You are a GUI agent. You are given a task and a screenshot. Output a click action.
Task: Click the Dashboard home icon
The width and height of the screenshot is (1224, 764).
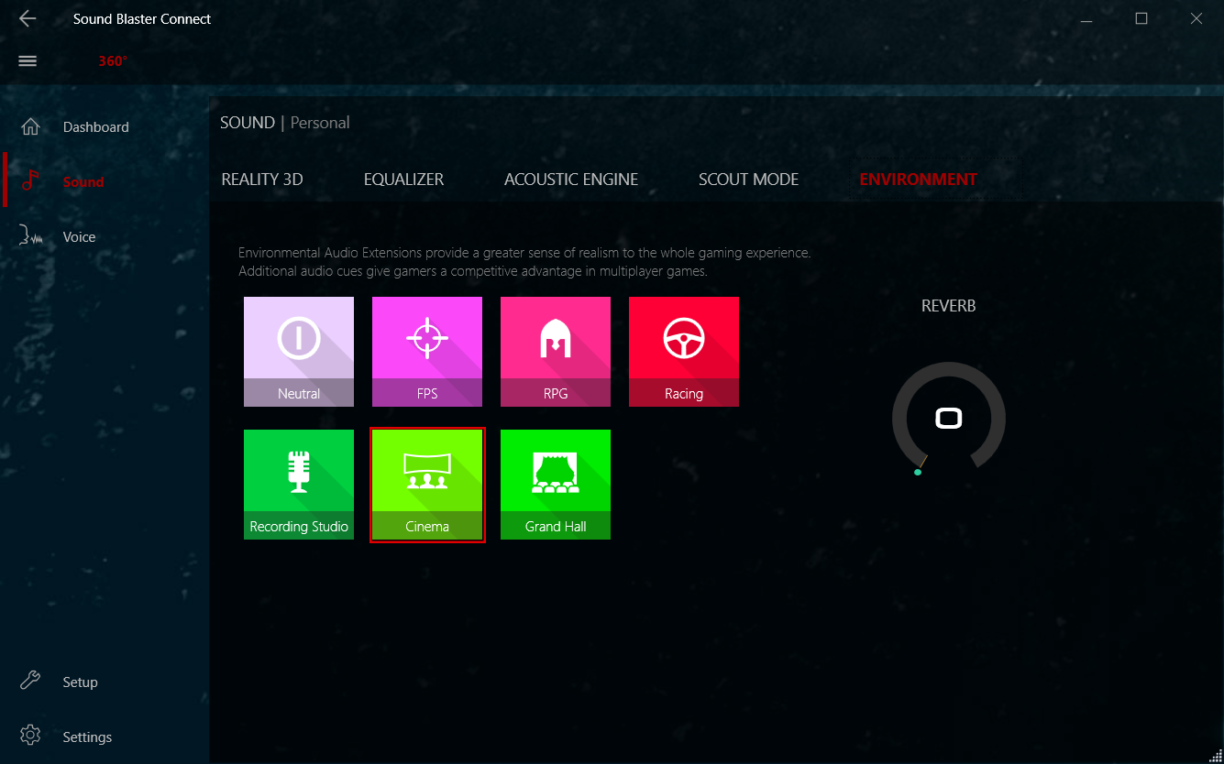30,126
